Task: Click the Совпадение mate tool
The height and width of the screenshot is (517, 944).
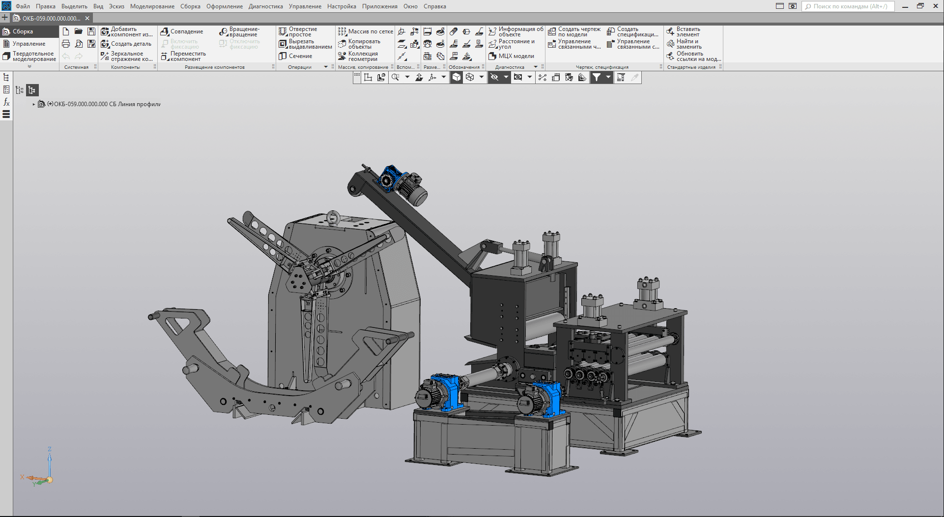Action: (x=182, y=31)
